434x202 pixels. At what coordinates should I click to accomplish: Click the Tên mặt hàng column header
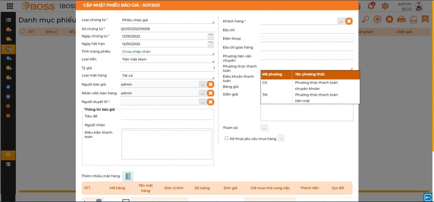click(x=146, y=188)
